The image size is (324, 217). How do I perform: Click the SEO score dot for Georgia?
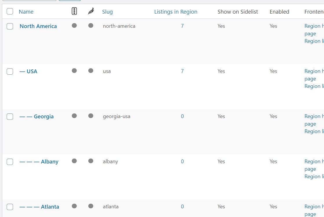(x=74, y=116)
